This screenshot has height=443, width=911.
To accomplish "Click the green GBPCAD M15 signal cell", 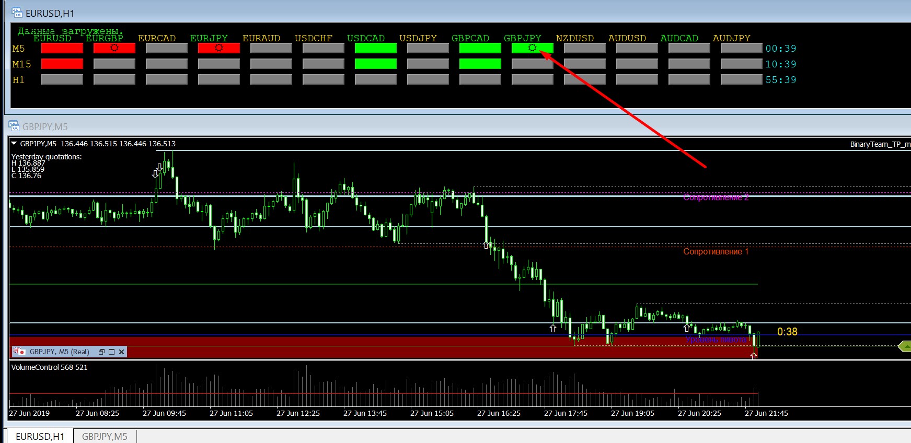I will (480, 64).
